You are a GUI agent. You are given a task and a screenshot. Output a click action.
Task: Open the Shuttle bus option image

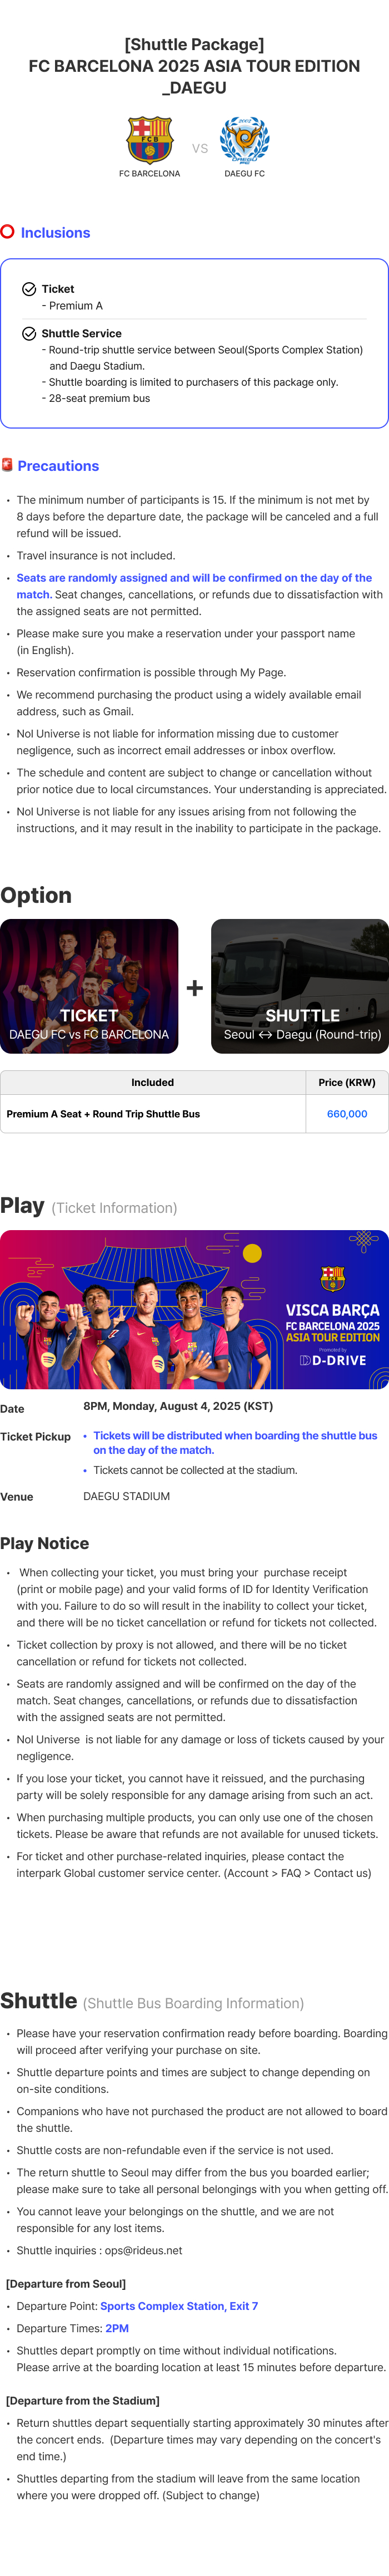(300, 986)
